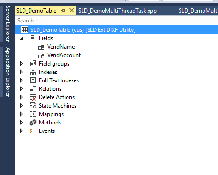Expand the State Machines node
The height and width of the screenshot is (175, 218).
click(21, 106)
